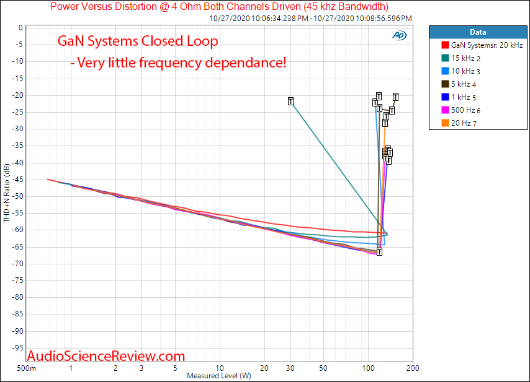Click the "500m" x-axis tick label
Image resolution: width=530 pixels, height=382 pixels.
point(26,368)
